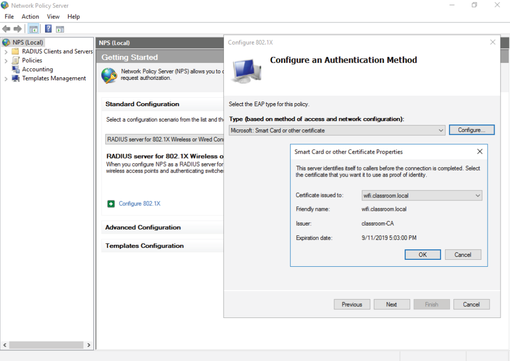Close the Configure 802.1X wizard window
Image resolution: width=510 pixels, height=361 pixels.
click(x=493, y=42)
